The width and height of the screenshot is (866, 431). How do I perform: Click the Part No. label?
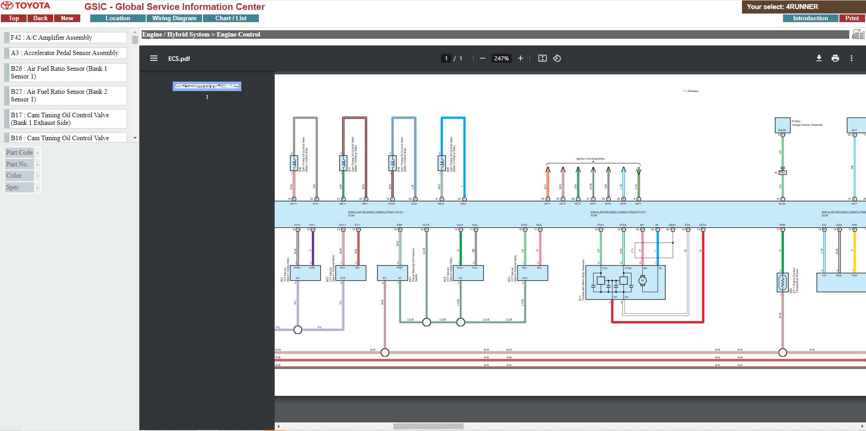(19, 164)
